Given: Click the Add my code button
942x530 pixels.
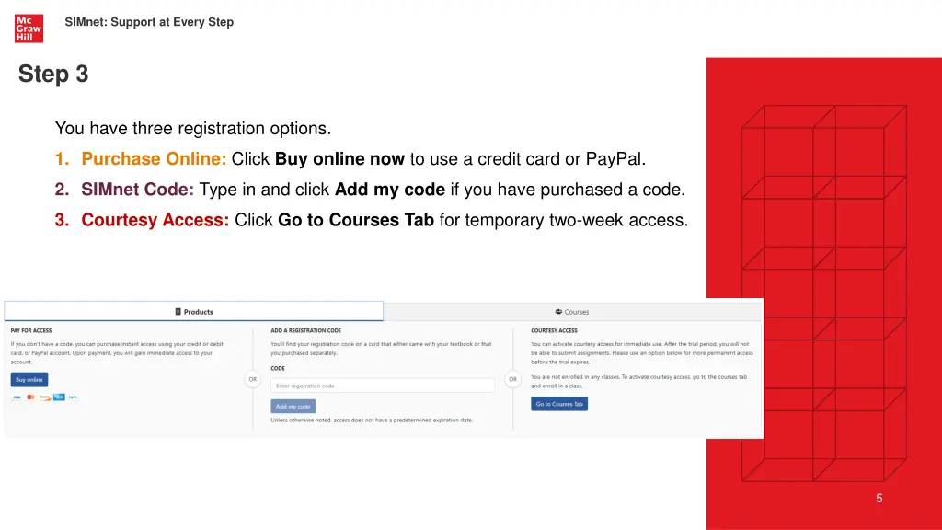Looking at the screenshot, I should tap(293, 406).
